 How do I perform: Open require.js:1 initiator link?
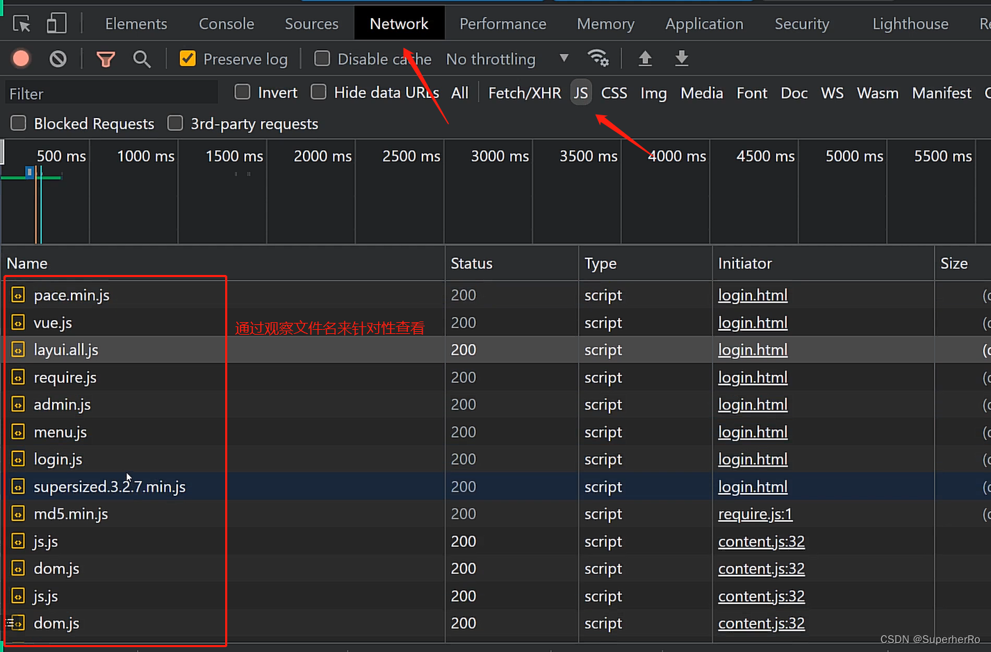pyautogui.click(x=755, y=514)
